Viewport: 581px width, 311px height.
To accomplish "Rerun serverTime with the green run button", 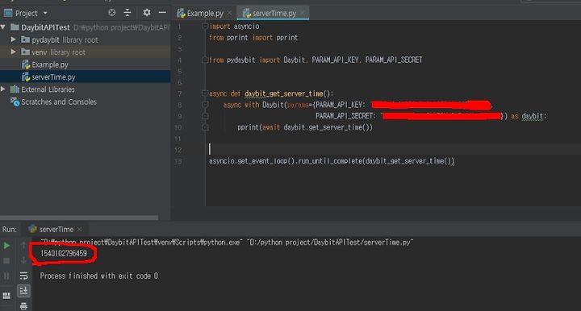I will pos(6,246).
